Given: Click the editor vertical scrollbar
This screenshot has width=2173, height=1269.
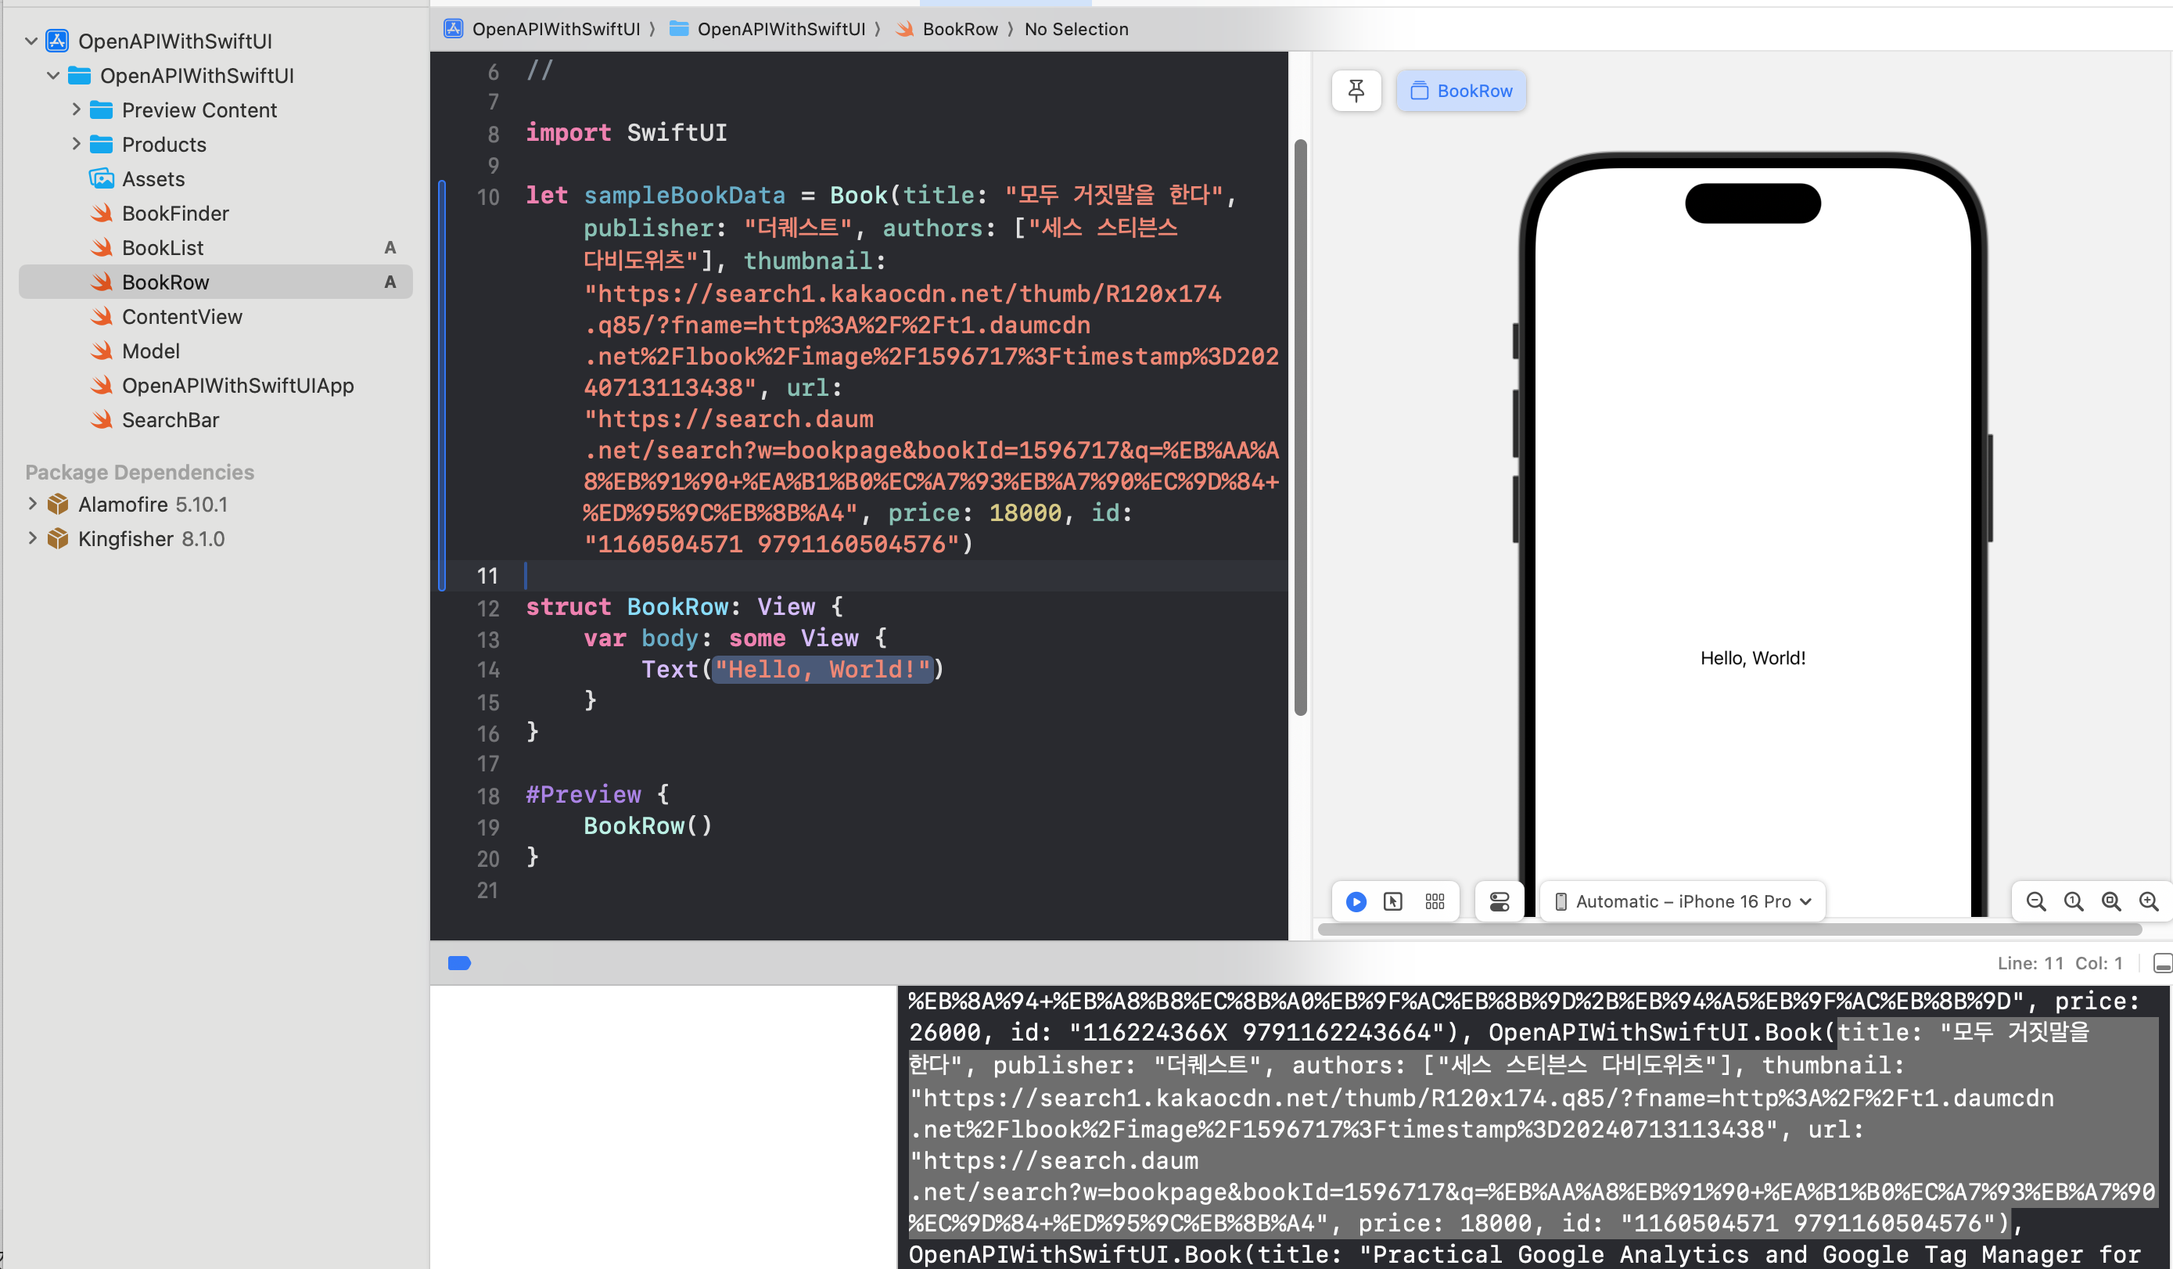Looking at the screenshot, I should point(1300,427).
